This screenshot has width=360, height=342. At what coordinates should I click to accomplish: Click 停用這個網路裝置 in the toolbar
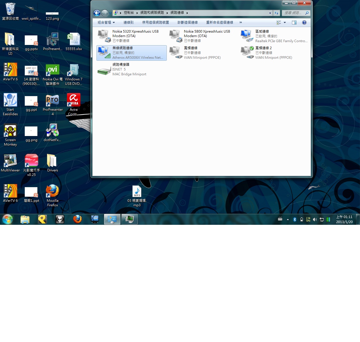155,22
